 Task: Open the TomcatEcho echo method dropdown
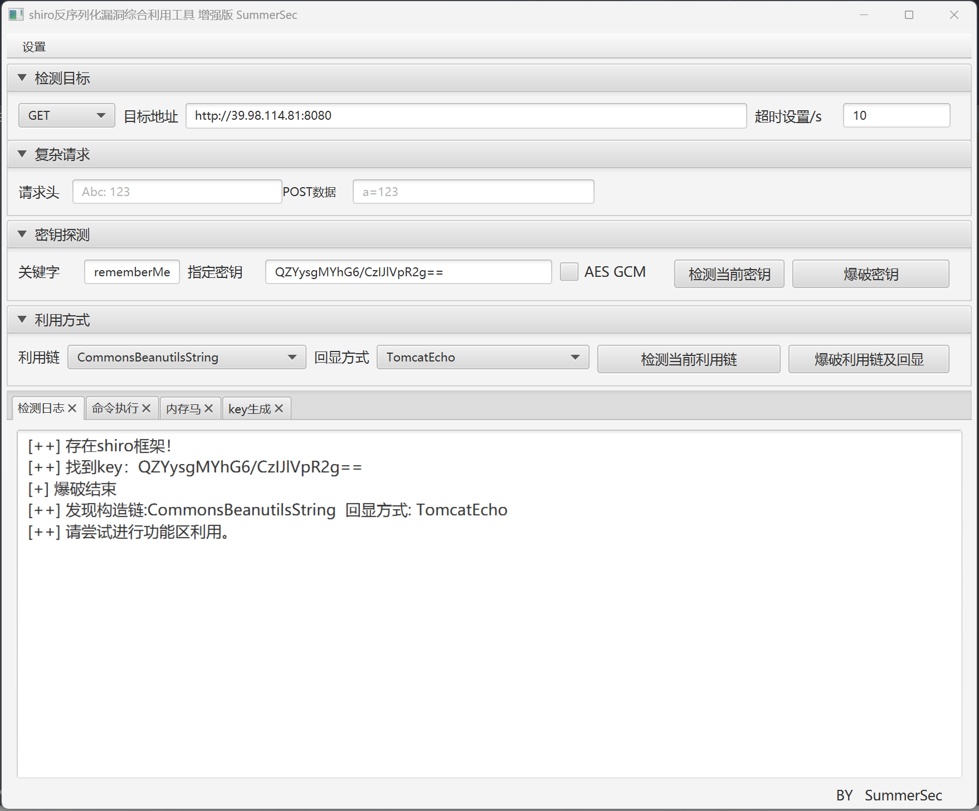(x=483, y=357)
